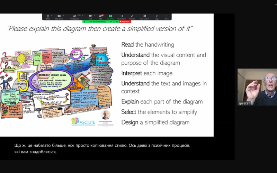Click 'Explain each part of the diagram'
277x173 pixels.
pos(162,102)
